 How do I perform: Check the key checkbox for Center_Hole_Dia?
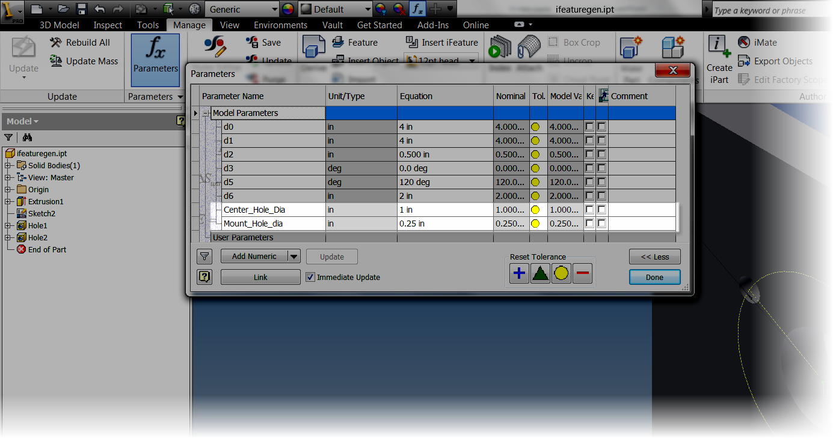(588, 209)
